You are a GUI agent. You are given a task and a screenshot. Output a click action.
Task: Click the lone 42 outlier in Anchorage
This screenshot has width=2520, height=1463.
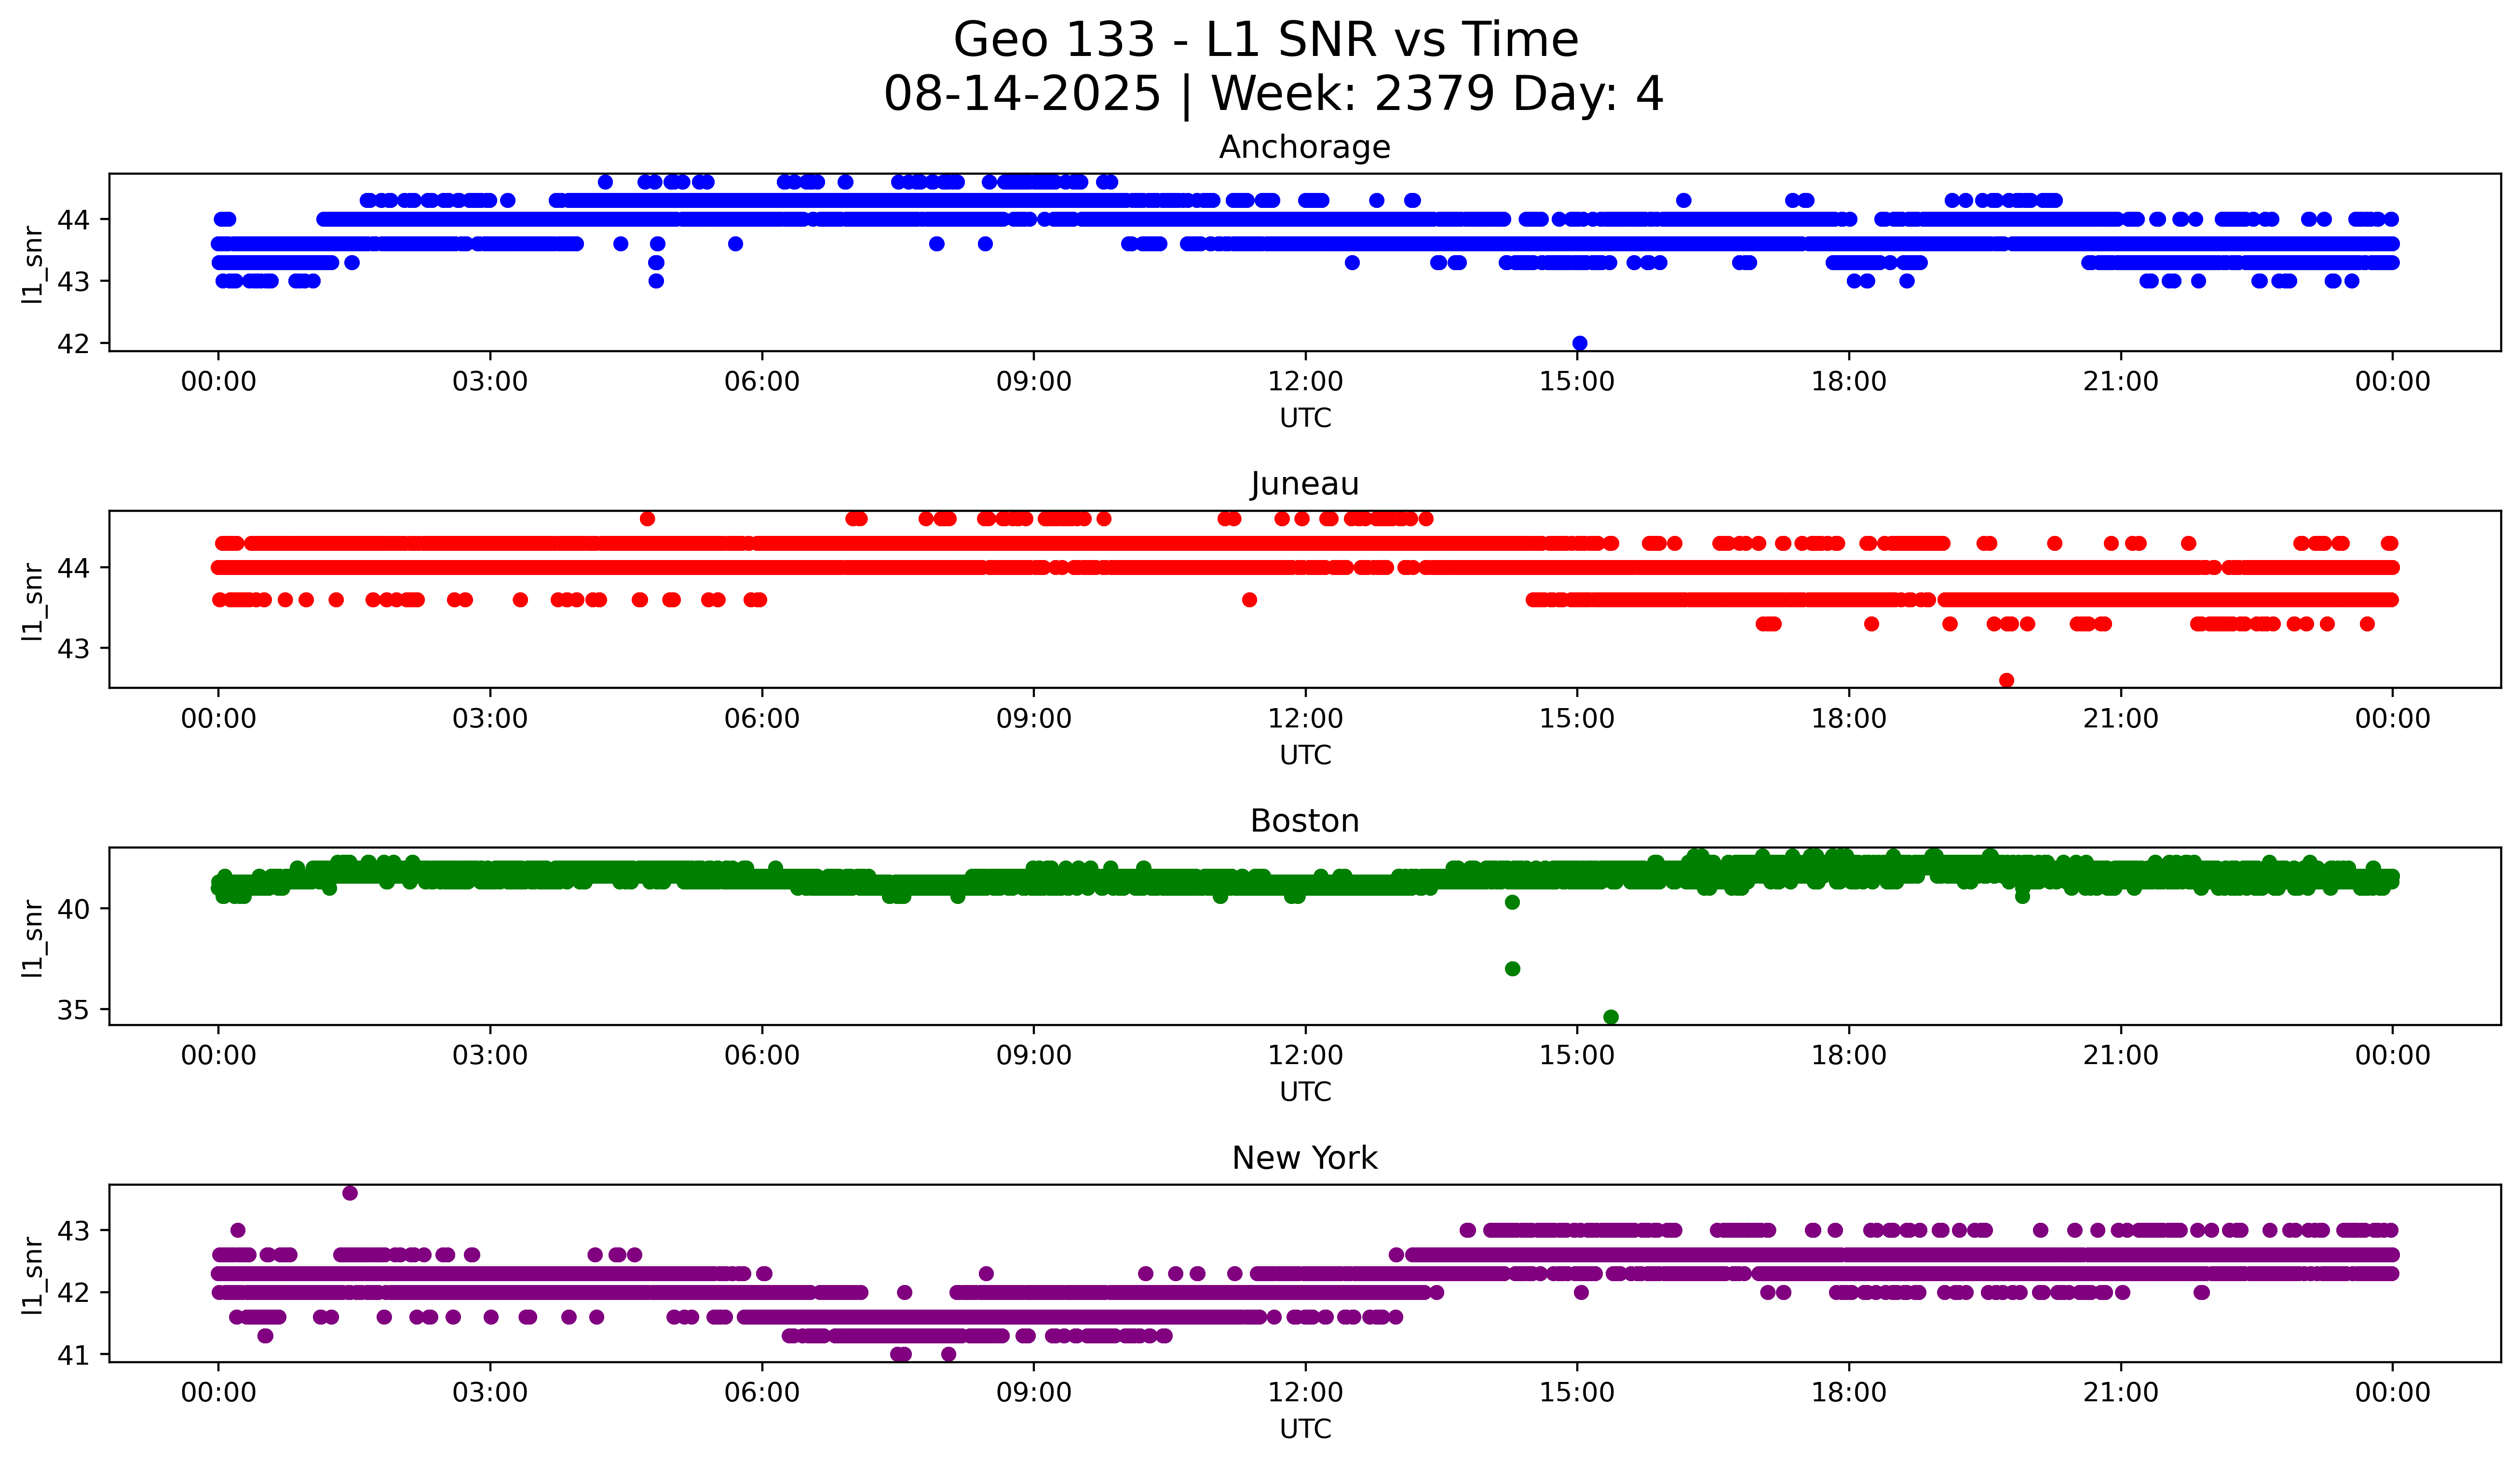point(1580,343)
